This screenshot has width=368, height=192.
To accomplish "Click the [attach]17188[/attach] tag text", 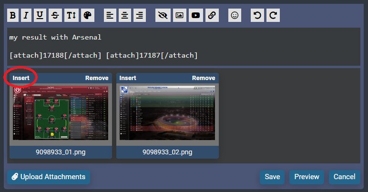I will pos(55,55).
